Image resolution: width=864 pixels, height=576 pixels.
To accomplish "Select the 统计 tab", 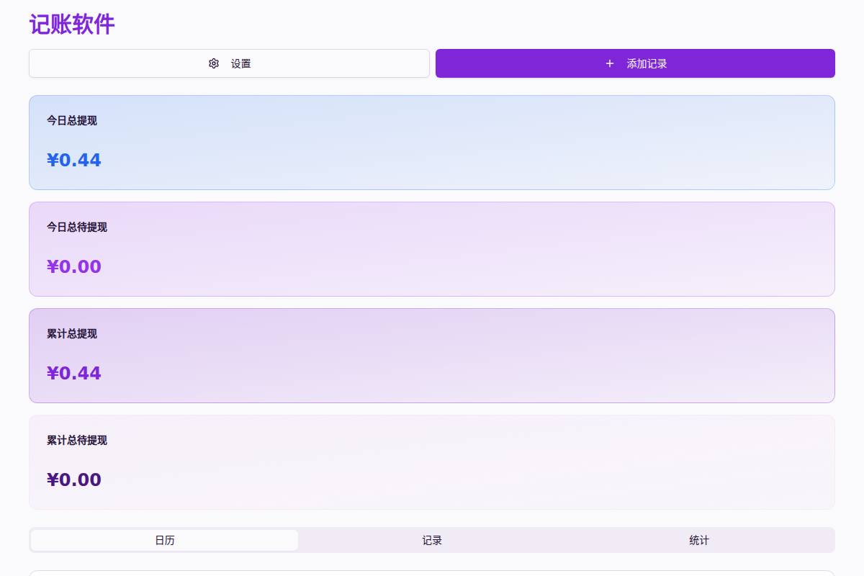I will (699, 540).
